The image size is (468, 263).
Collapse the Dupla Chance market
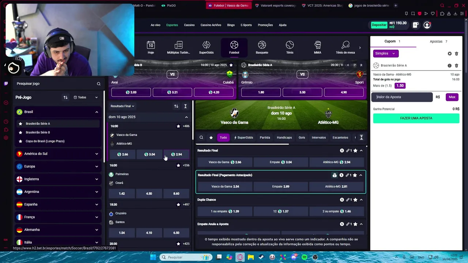pyautogui.click(x=361, y=200)
